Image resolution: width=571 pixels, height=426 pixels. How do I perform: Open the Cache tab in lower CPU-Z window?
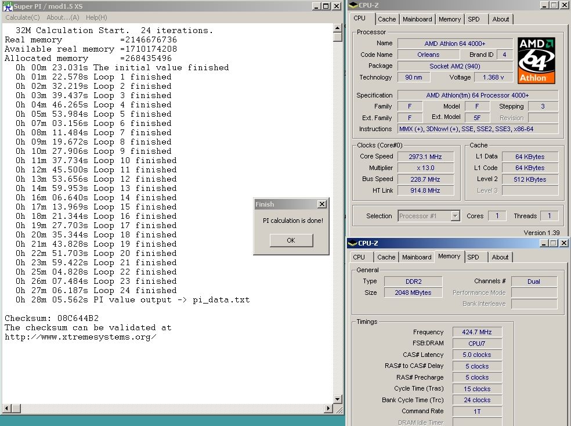click(386, 257)
